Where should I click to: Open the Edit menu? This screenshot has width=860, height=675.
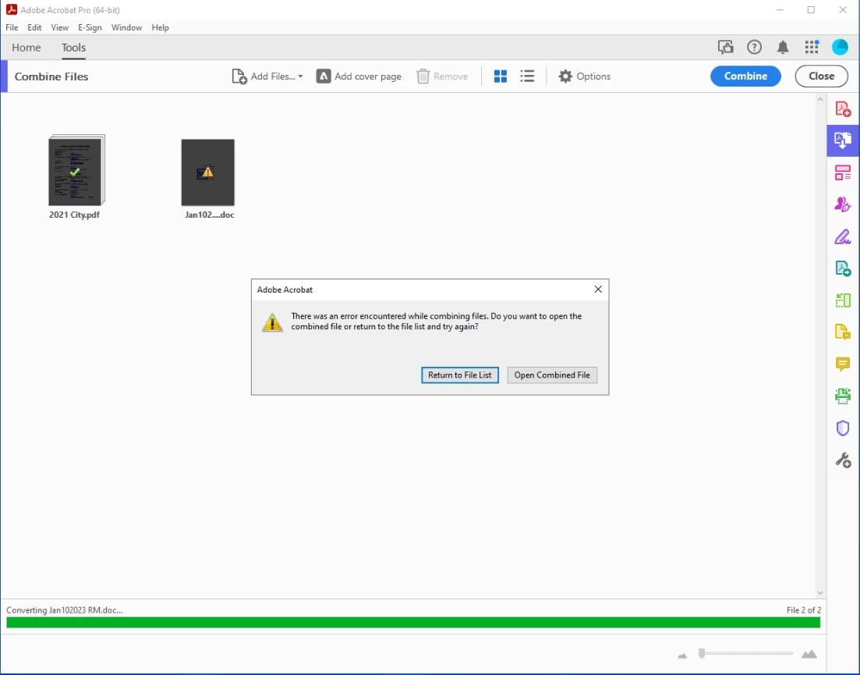click(x=34, y=27)
